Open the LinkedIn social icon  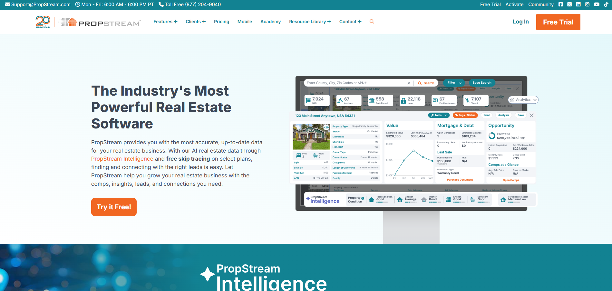tap(578, 5)
